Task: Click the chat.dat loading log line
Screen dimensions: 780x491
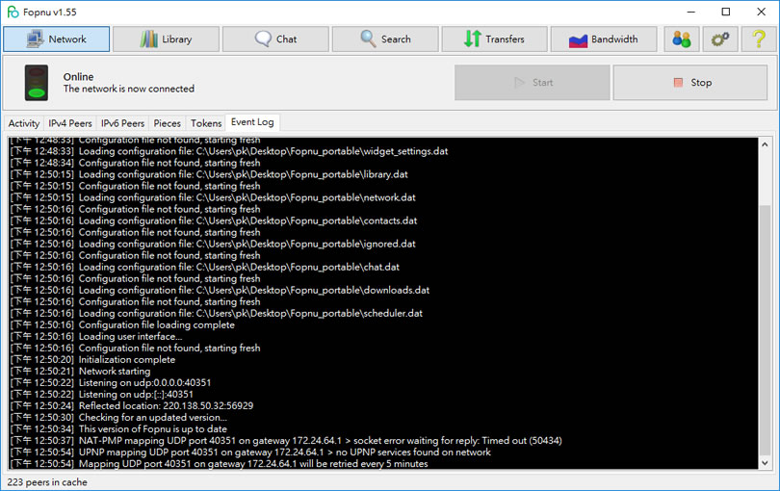Action: pos(204,267)
